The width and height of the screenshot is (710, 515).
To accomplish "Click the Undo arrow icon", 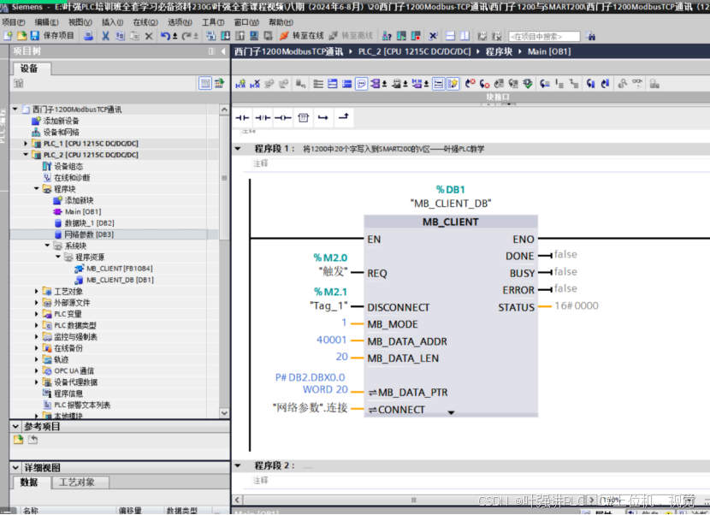I will [x=165, y=36].
